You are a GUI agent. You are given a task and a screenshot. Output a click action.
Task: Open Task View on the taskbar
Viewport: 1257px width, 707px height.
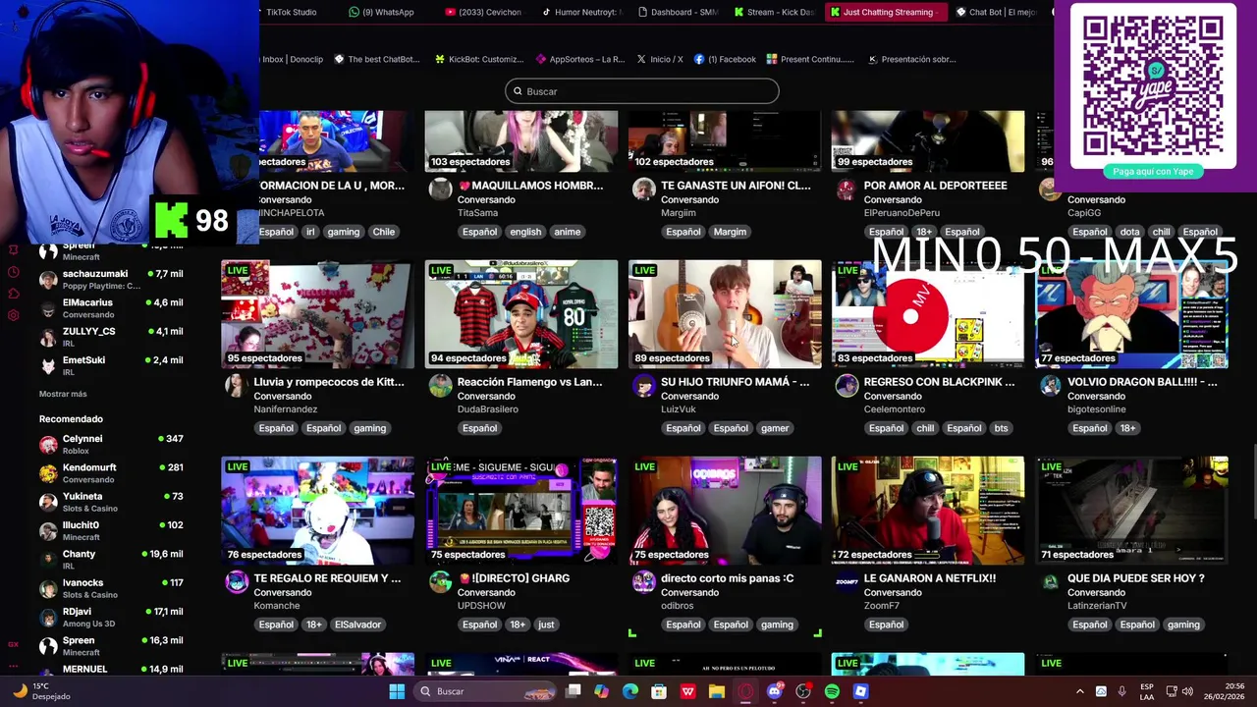click(x=574, y=691)
